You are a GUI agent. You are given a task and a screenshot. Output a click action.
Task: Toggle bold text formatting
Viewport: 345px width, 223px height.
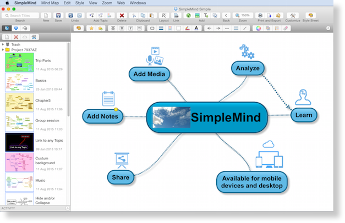[122, 28]
